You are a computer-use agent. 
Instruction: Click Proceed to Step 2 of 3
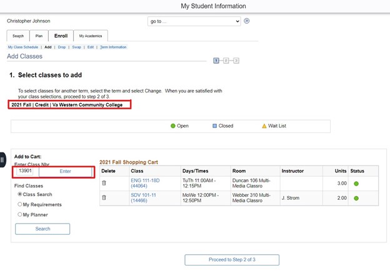click(232, 259)
